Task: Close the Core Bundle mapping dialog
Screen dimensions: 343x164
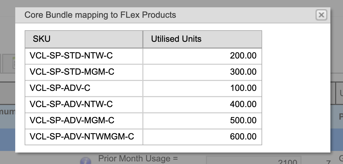Action: click(321, 15)
